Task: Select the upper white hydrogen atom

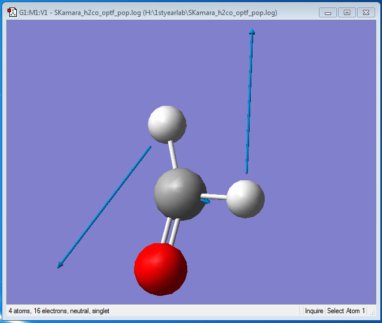Action: tap(167, 124)
